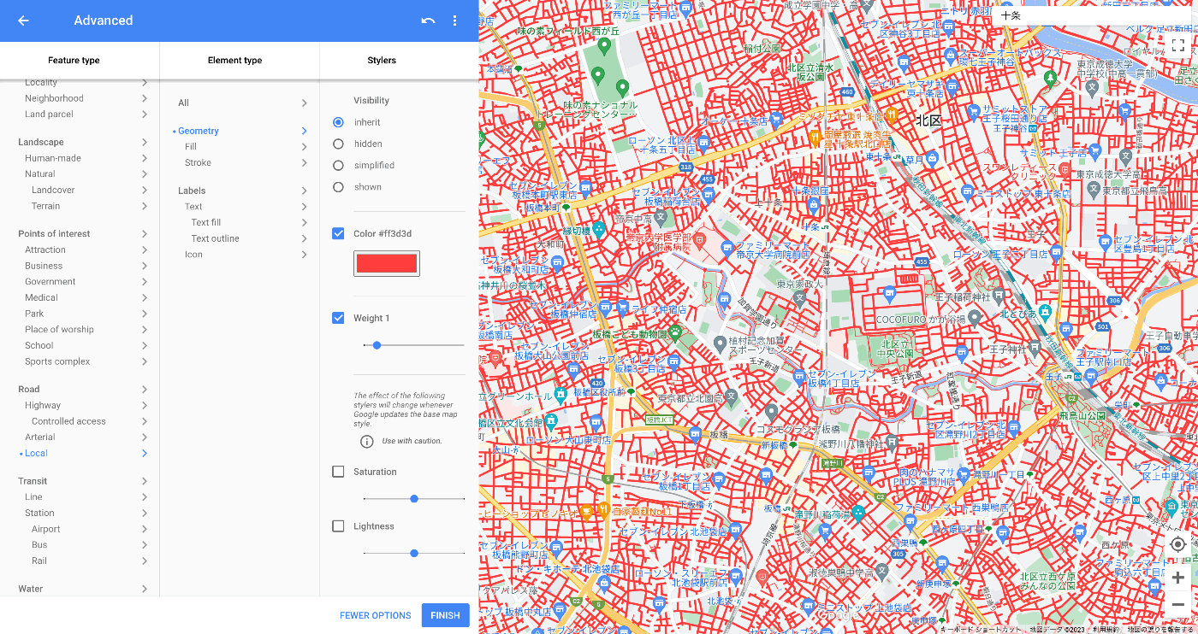Expand the Water feature chevron

click(x=144, y=589)
